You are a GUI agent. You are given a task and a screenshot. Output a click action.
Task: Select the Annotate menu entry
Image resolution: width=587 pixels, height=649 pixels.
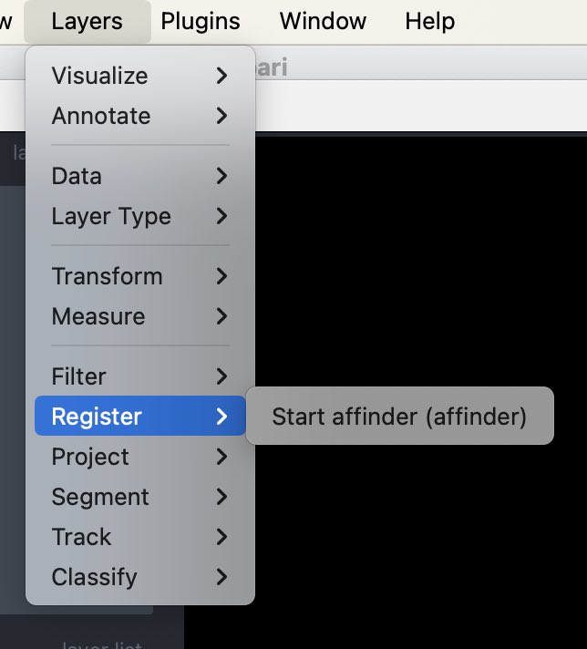(x=101, y=116)
